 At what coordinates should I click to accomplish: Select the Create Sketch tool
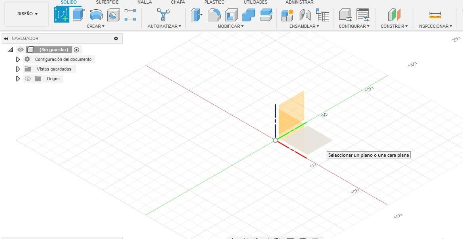point(62,15)
